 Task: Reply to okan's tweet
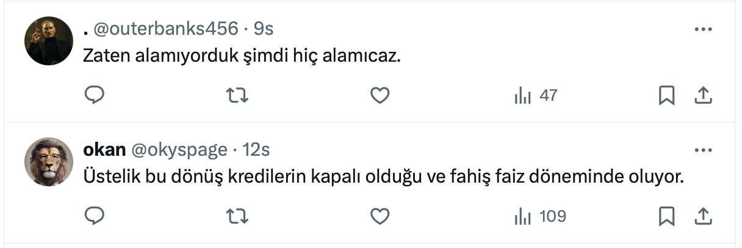point(95,216)
